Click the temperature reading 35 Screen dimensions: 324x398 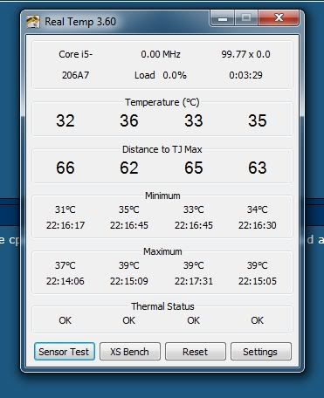[x=258, y=120]
